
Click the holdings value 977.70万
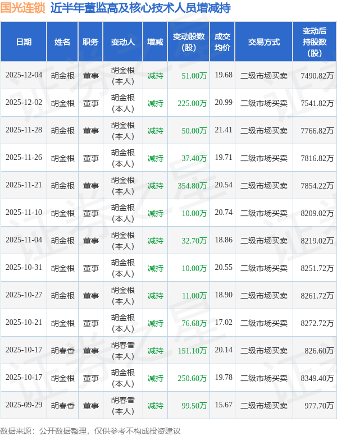point(319,406)
